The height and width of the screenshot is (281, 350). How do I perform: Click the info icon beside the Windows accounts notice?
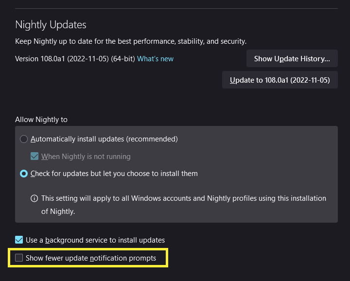(35, 198)
